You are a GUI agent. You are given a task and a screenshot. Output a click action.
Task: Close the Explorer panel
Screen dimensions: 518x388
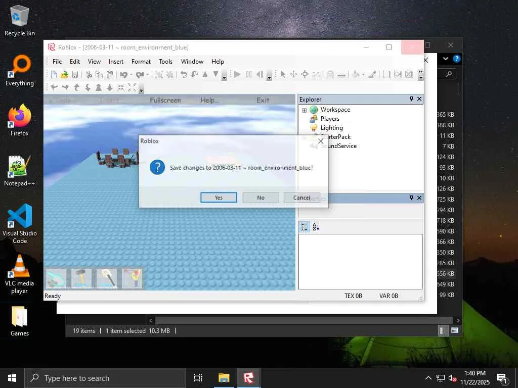419,99
